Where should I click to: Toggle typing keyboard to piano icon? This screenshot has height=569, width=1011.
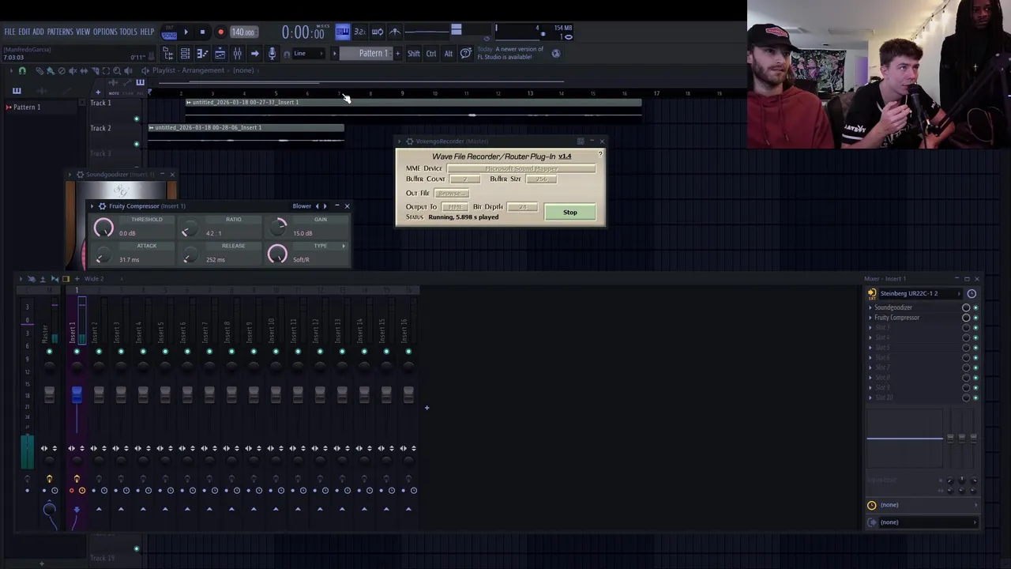click(342, 32)
